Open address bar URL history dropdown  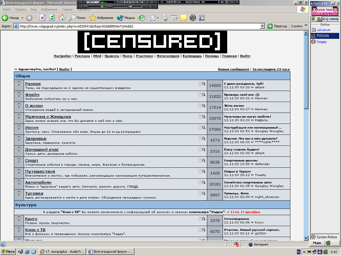tap(263, 26)
